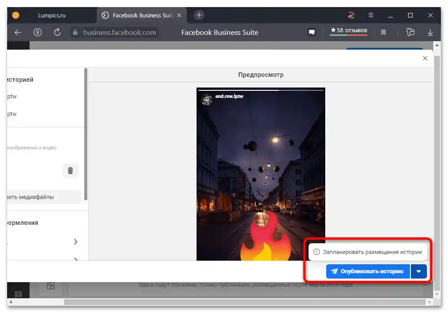Expand dropdown arrow next to publish button

418,271
